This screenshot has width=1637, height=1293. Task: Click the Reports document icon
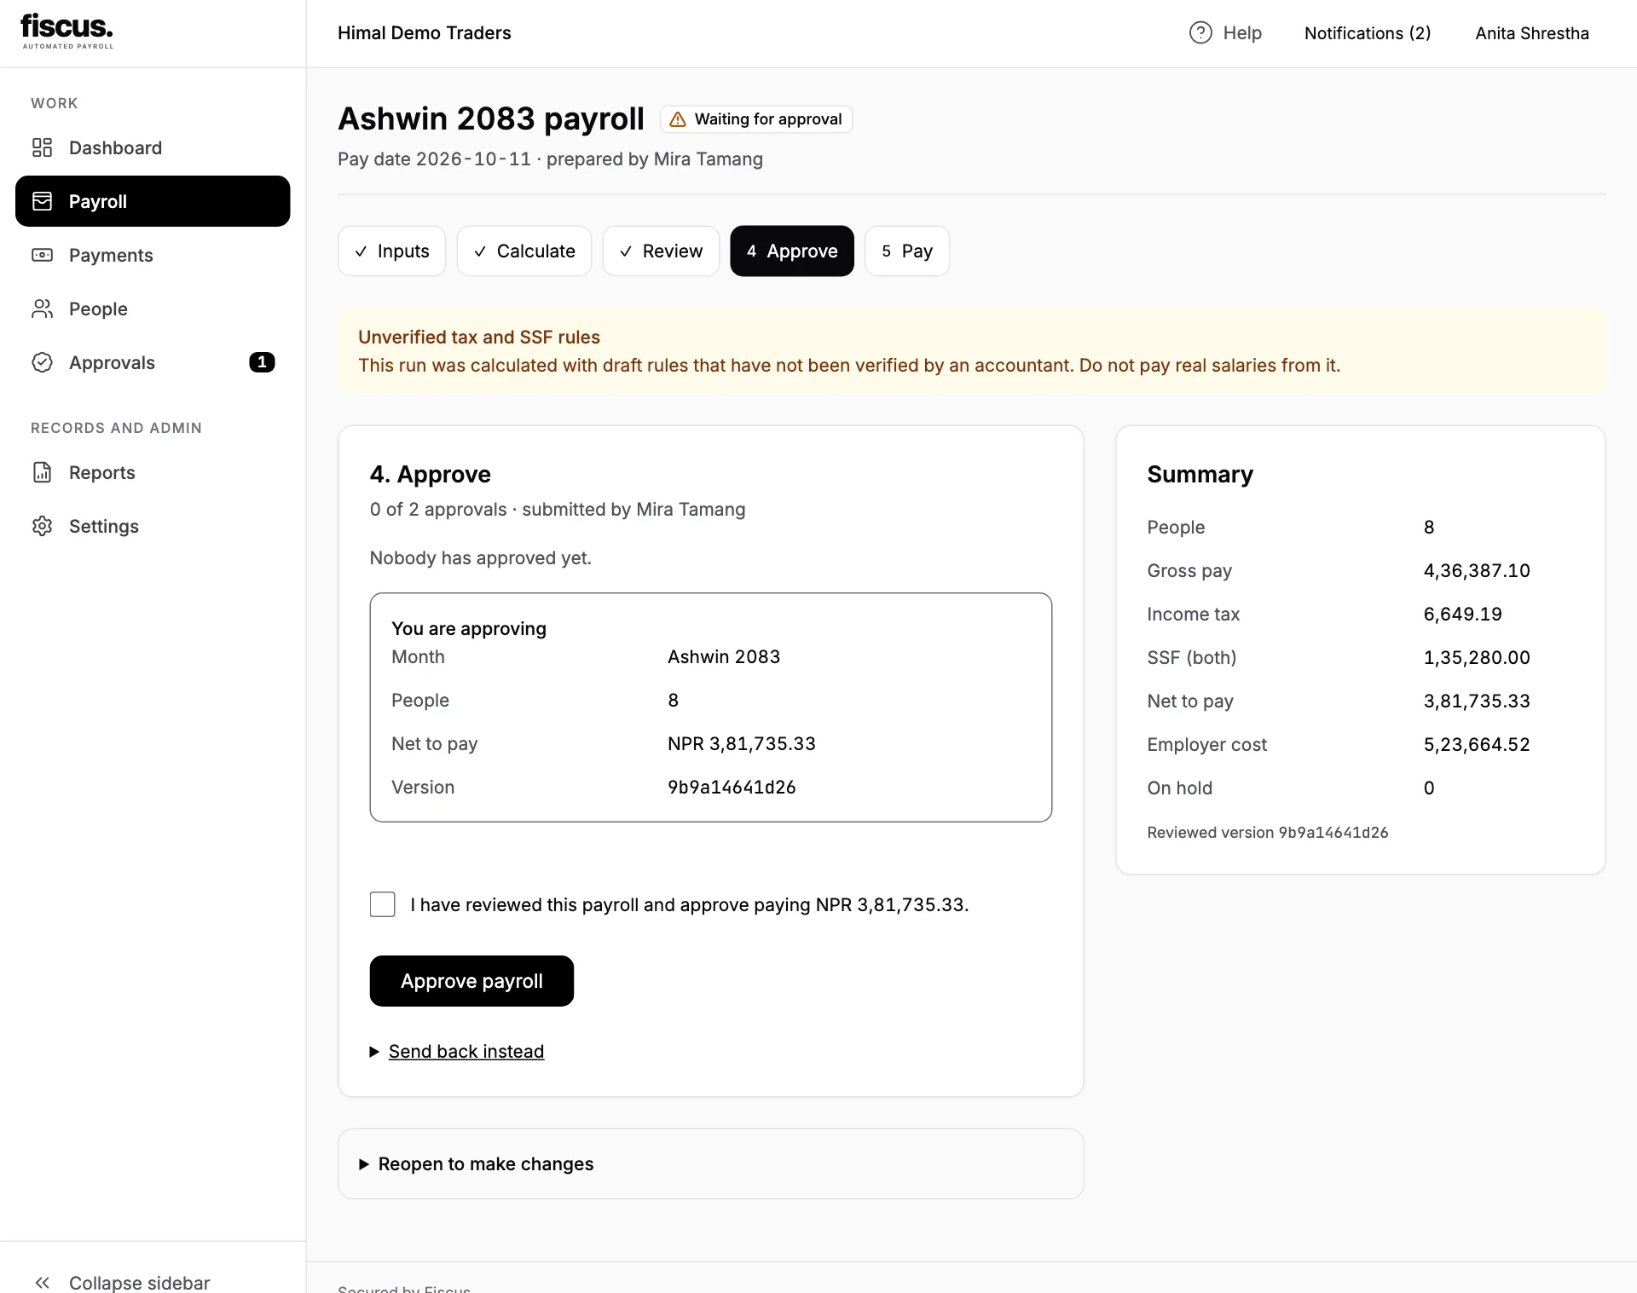42,472
